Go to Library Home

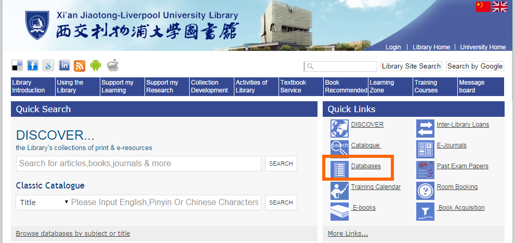pos(431,47)
